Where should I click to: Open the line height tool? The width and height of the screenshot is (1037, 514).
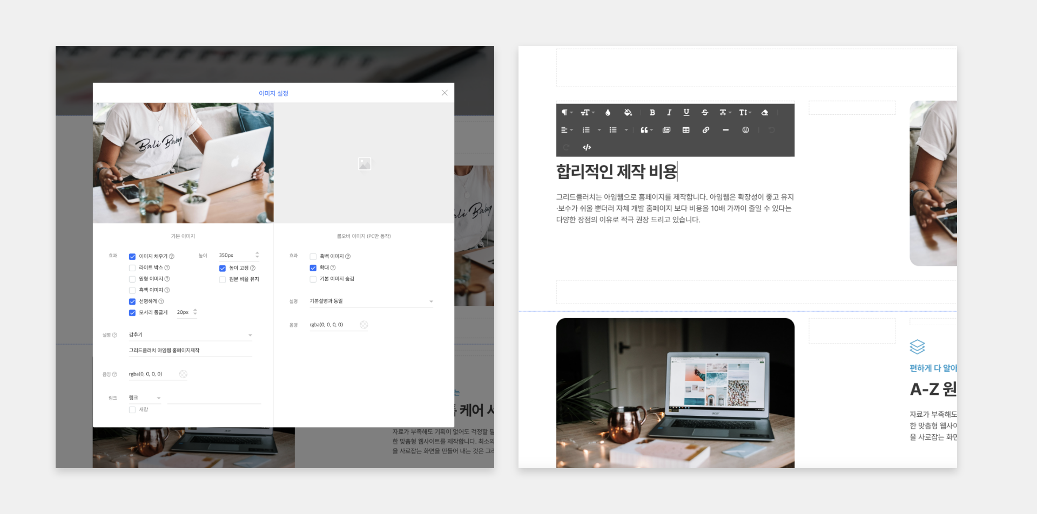[x=745, y=113]
